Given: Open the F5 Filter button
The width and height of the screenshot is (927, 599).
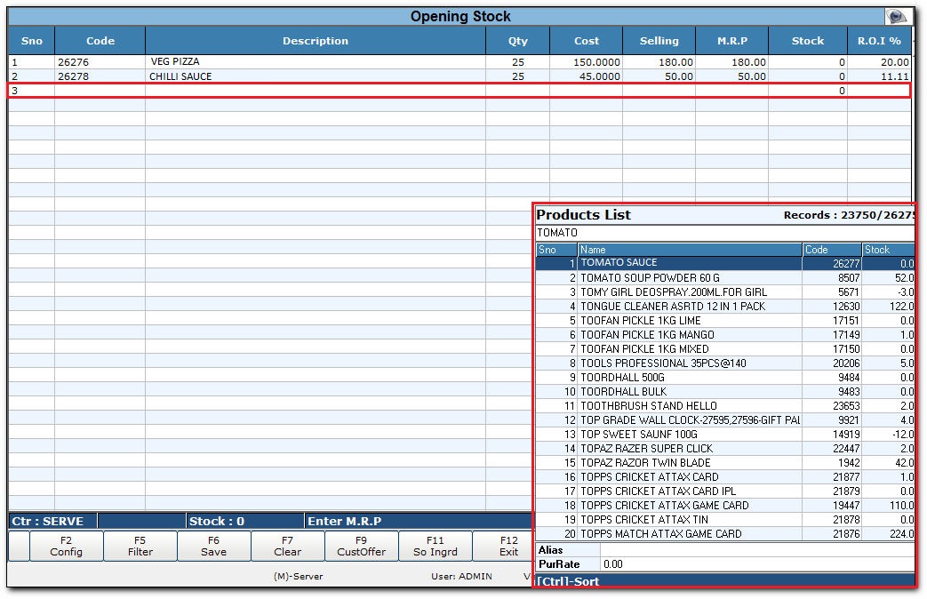Looking at the screenshot, I should (x=140, y=546).
